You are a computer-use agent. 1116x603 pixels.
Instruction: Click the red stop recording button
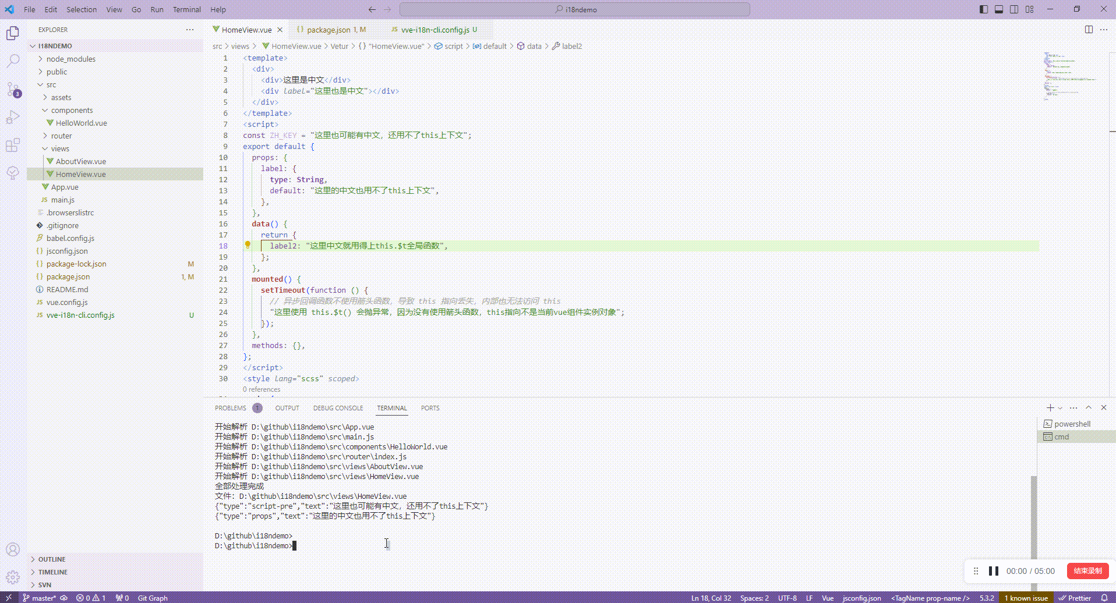pos(1087,571)
